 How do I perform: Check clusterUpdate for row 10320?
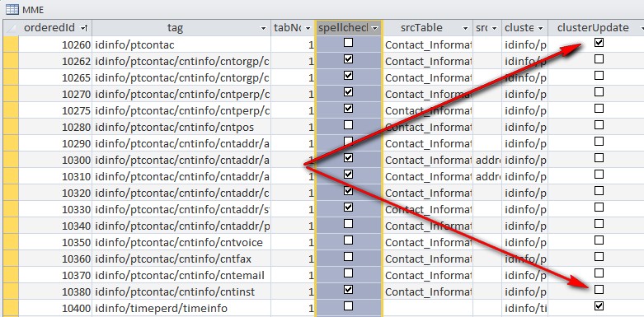coord(599,191)
